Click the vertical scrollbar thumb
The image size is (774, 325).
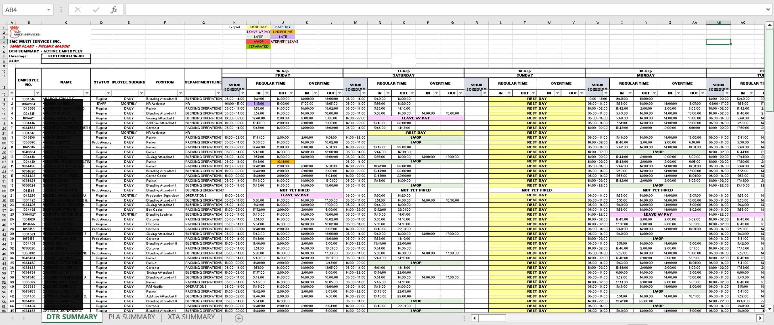point(769,70)
